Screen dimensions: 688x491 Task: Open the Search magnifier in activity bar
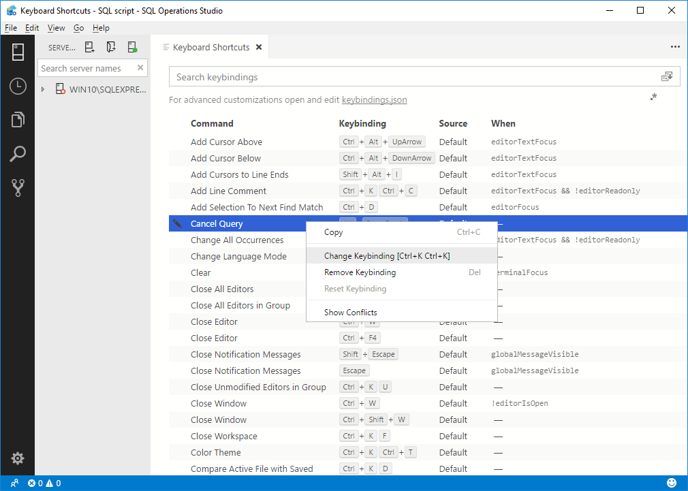click(18, 154)
